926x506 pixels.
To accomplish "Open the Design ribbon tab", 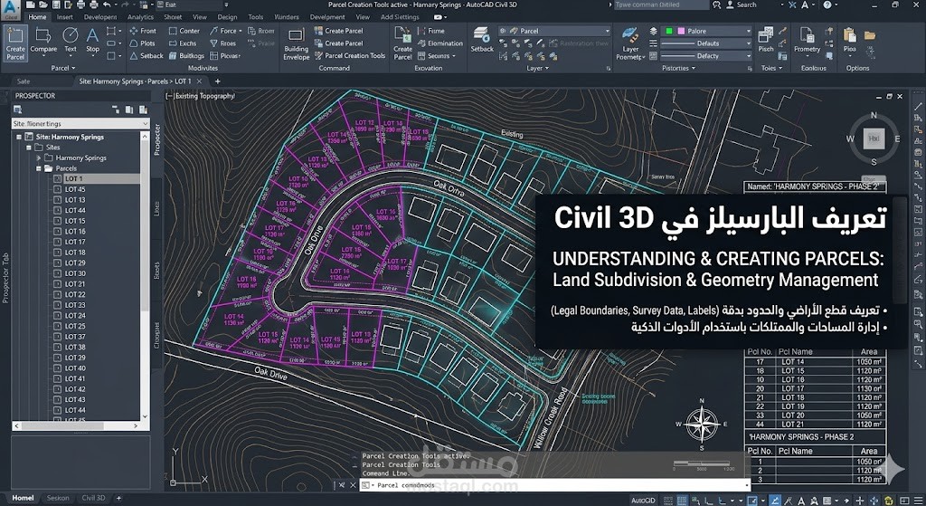I will point(227,17).
